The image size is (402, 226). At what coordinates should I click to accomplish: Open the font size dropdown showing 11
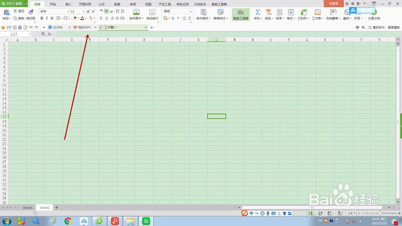(x=83, y=11)
